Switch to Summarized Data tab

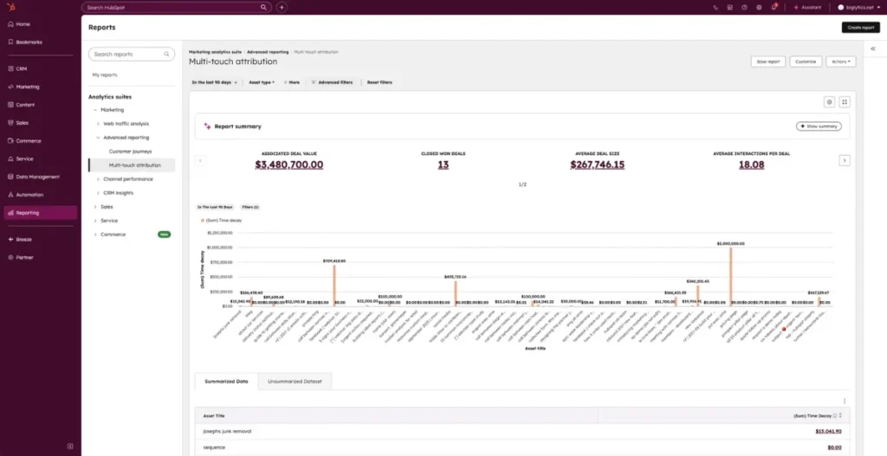[226, 382]
